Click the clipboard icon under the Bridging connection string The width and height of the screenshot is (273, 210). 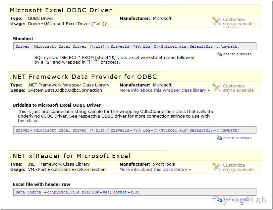[219, 138]
